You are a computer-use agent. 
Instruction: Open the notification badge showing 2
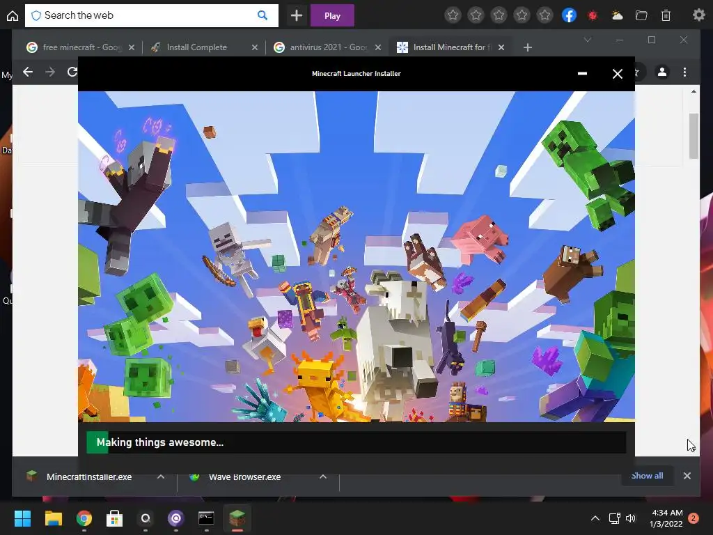click(694, 518)
